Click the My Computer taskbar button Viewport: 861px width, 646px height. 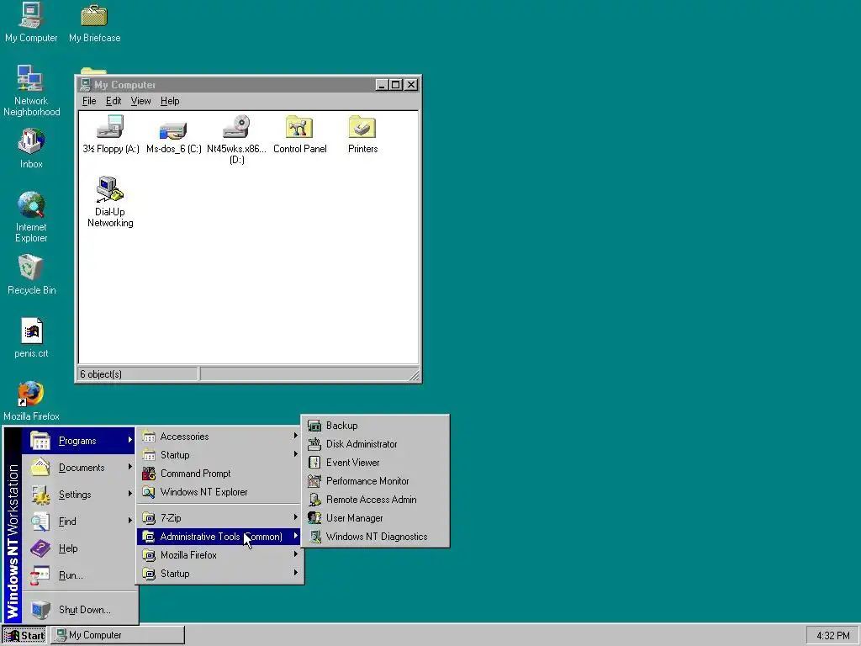[x=118, y=635]
